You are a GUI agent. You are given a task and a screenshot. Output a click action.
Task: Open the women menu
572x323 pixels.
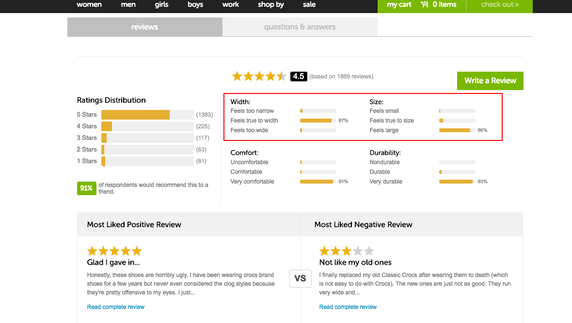click(89, 5)
